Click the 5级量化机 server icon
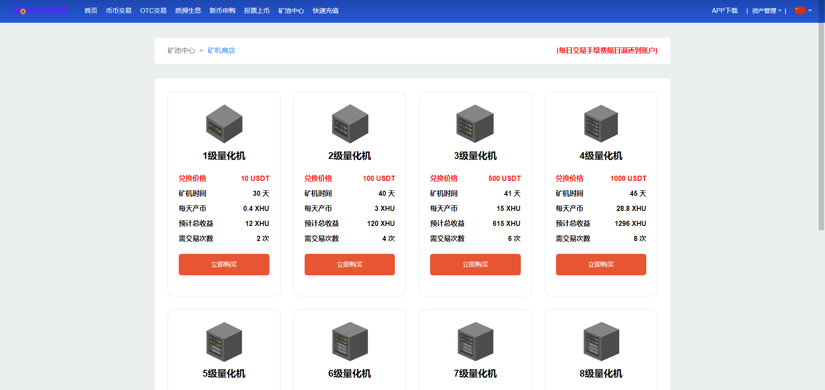 click(224, 341)
